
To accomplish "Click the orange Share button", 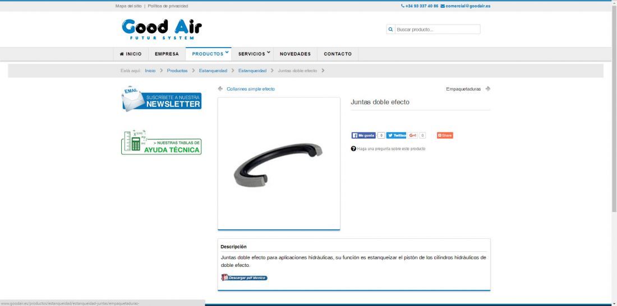I will coord(445,135).
